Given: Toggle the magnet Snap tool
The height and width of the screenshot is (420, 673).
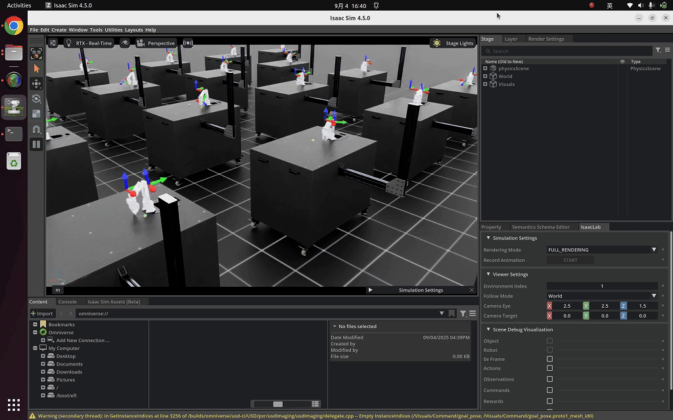Looking at the screenshot, I should point(37,129).
